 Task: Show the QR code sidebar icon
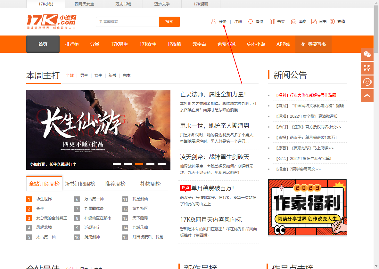(x=367, y=68)
